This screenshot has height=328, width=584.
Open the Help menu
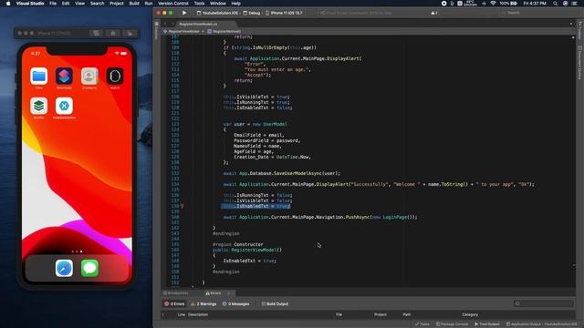coord(235,4)
